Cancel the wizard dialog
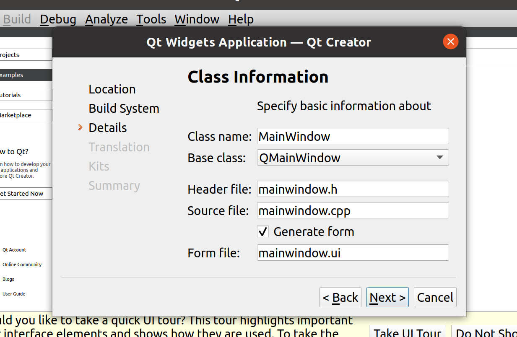The height and width of the screenshot is (337, 517). 435,297
